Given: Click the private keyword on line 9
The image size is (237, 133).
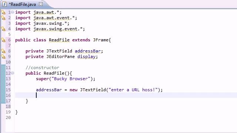Looking at the screenshot, I should (x=34, y=57).
